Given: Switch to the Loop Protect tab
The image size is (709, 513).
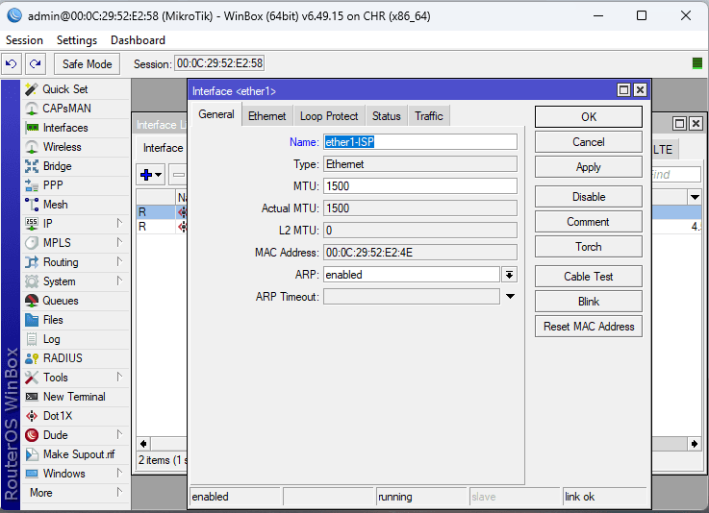Looking at the screenshot, I should 328,116.
